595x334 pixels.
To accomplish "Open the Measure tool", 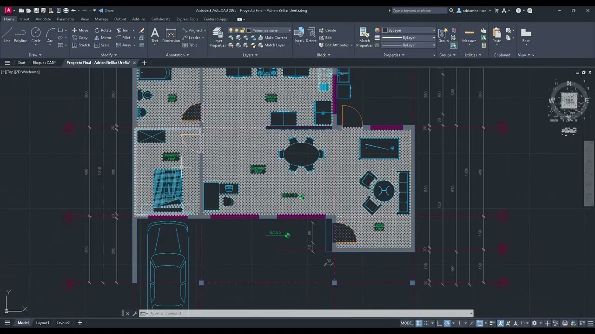I will [469, 35].
